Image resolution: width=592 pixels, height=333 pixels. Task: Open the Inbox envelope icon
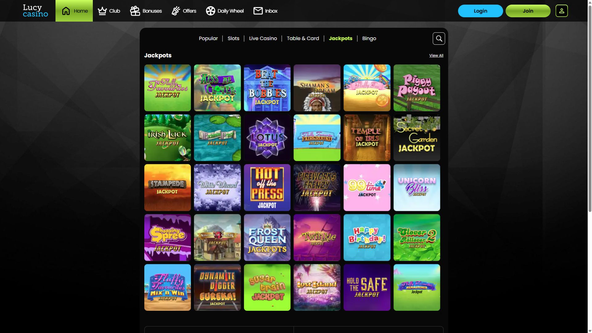click(258, 11)
